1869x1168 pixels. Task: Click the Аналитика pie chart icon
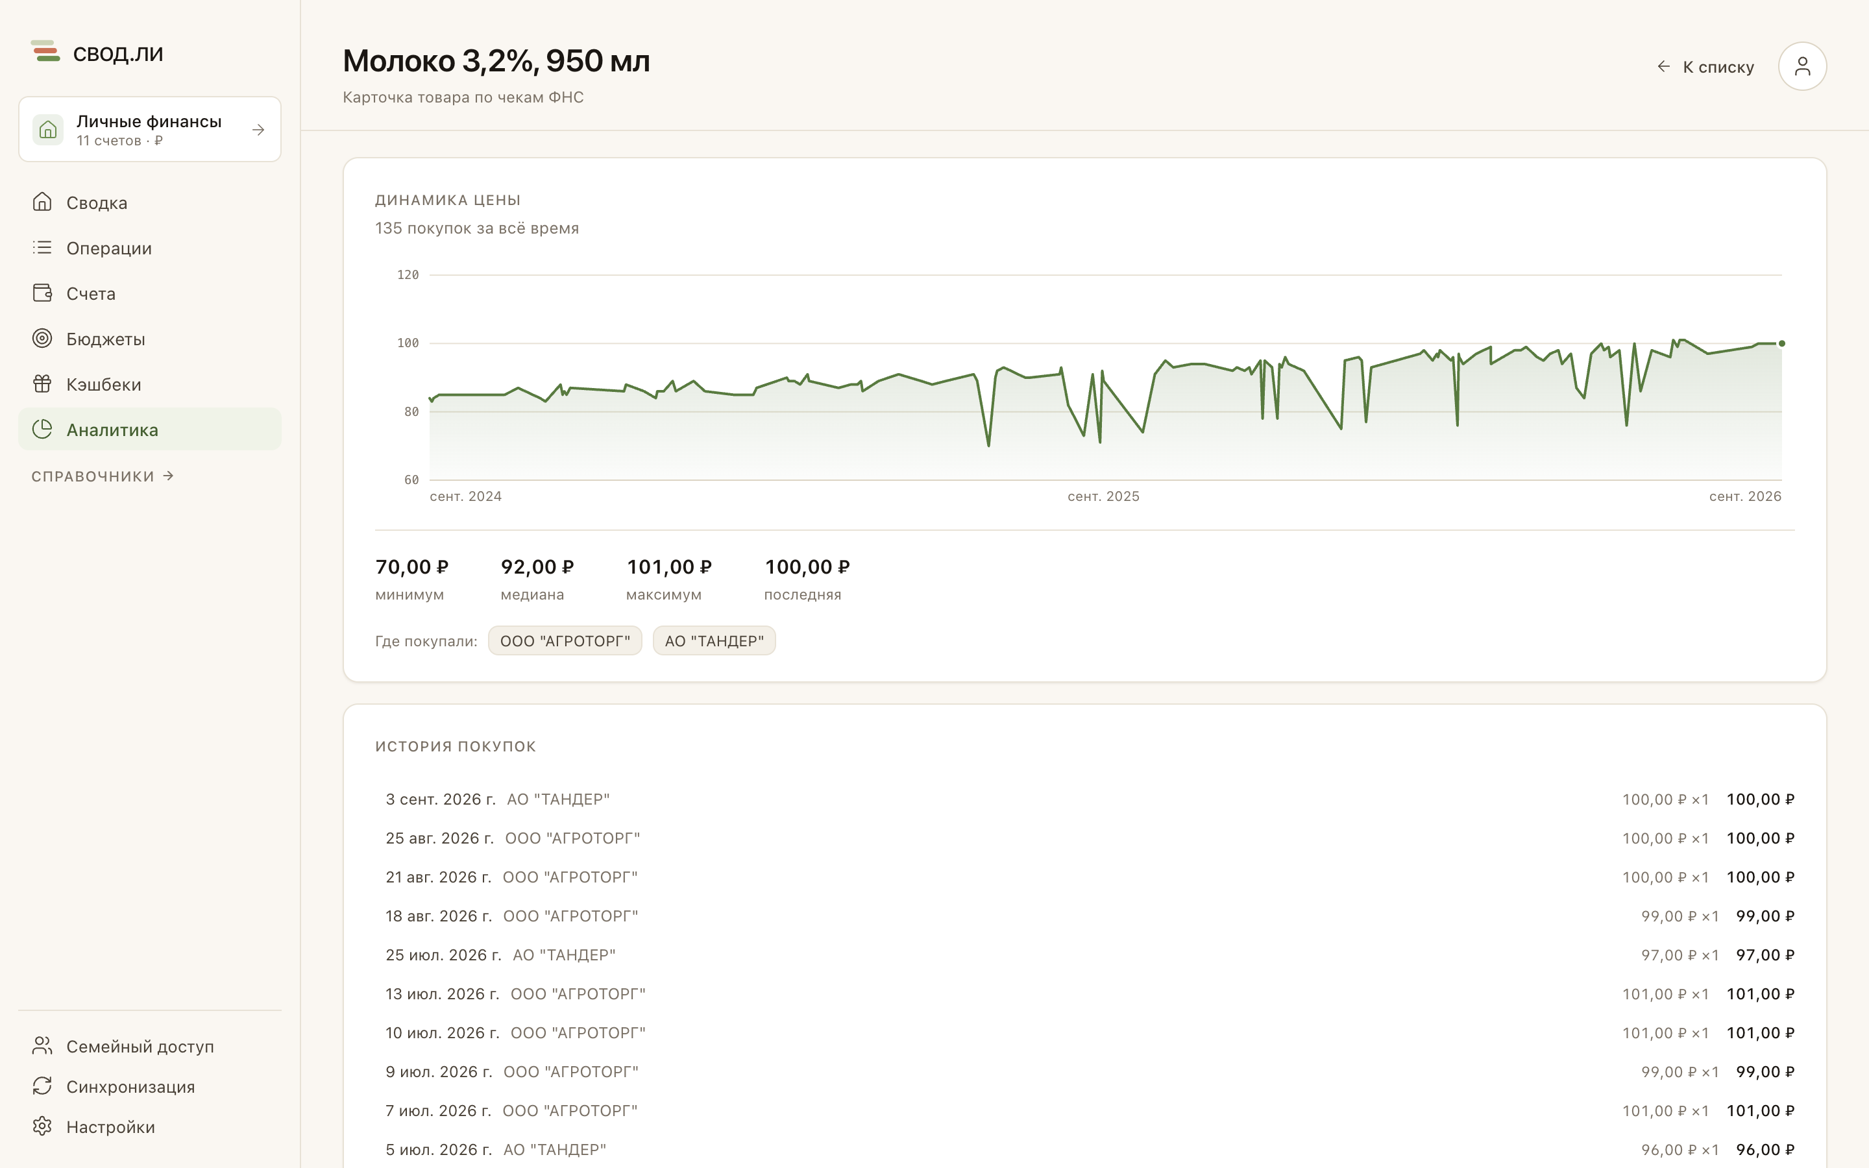click(42, 430)
